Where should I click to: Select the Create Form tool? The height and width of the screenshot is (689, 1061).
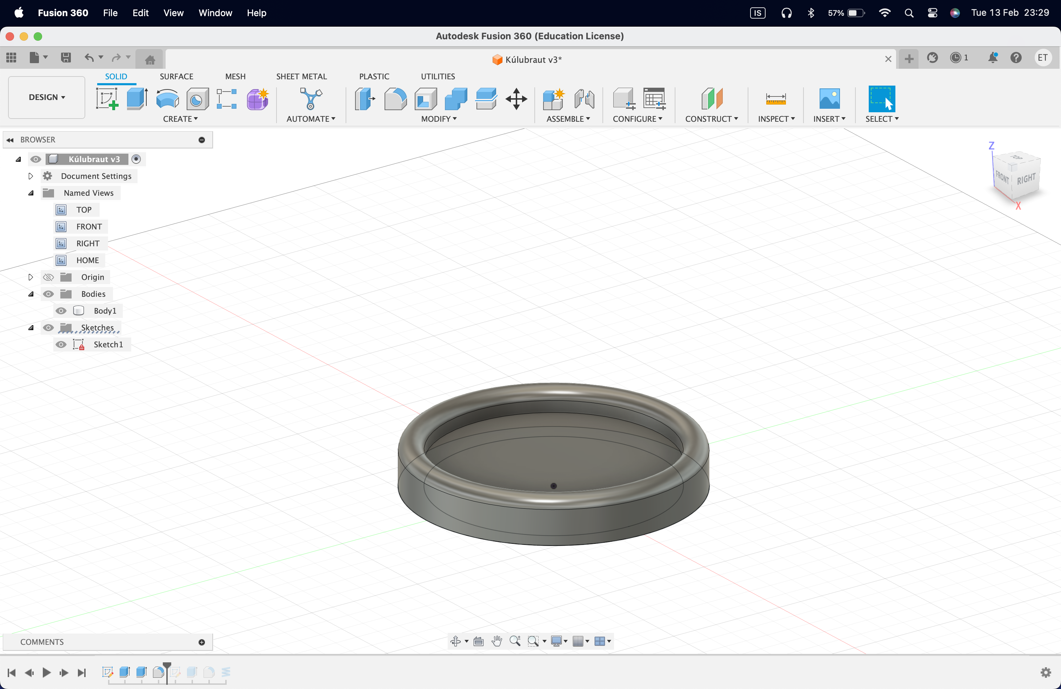(258, 99)
